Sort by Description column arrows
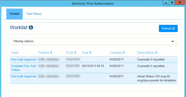The width and height of the screenshot is (186, 97). (156, 53)
